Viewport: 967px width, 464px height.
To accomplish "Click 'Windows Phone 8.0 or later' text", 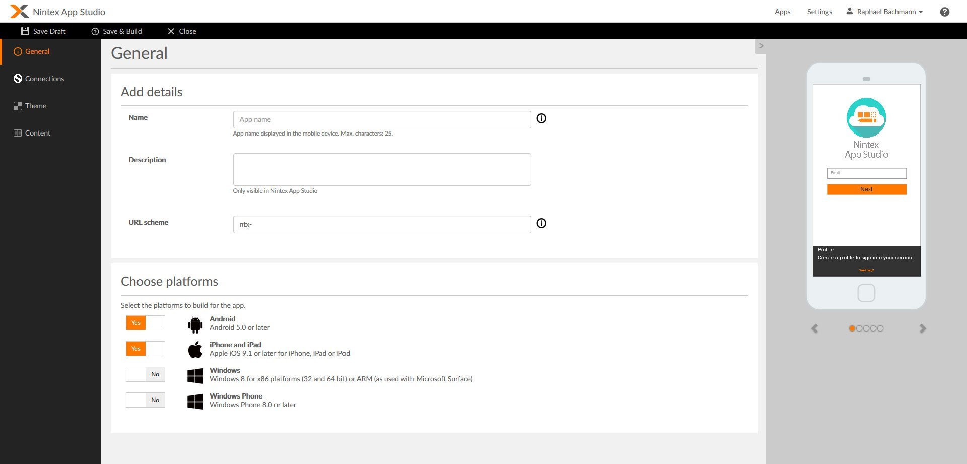I will tap(253, 405).
